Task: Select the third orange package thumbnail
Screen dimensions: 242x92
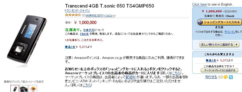Action: click(x=33, y=88)
